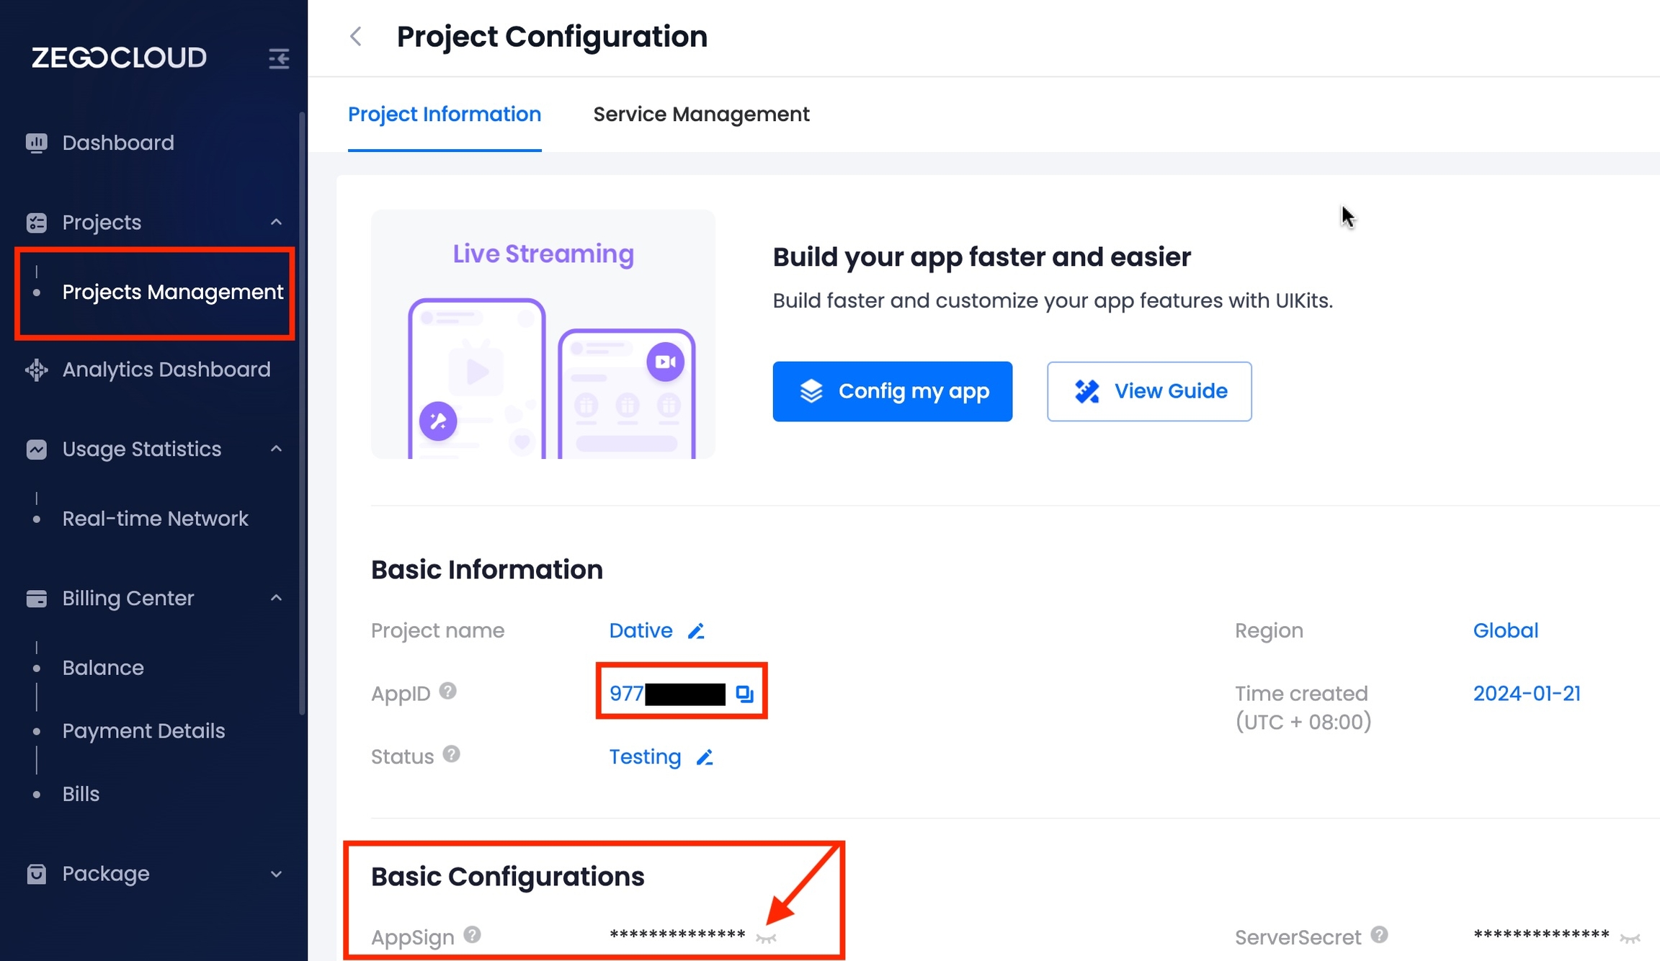1660x961 pixels.
Task: Click the back arrow beside Project Configuration
Action: click(356, 37)
